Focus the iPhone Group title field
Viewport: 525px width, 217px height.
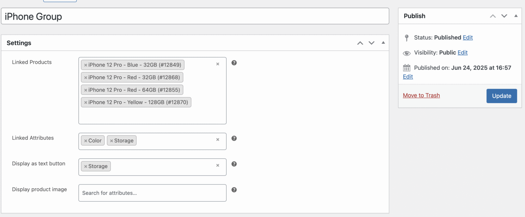[195, 16]
